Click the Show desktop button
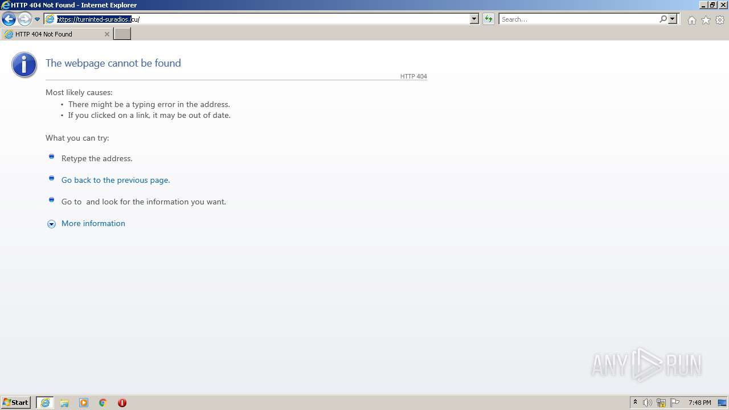729x410 pixels. point(722,403)
